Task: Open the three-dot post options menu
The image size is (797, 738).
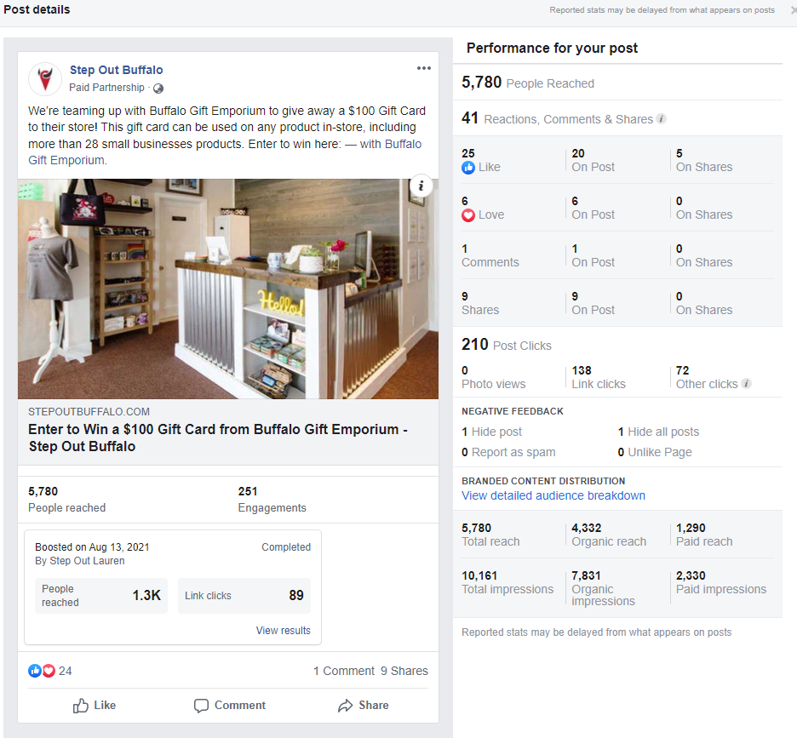Action: [423, 68]
